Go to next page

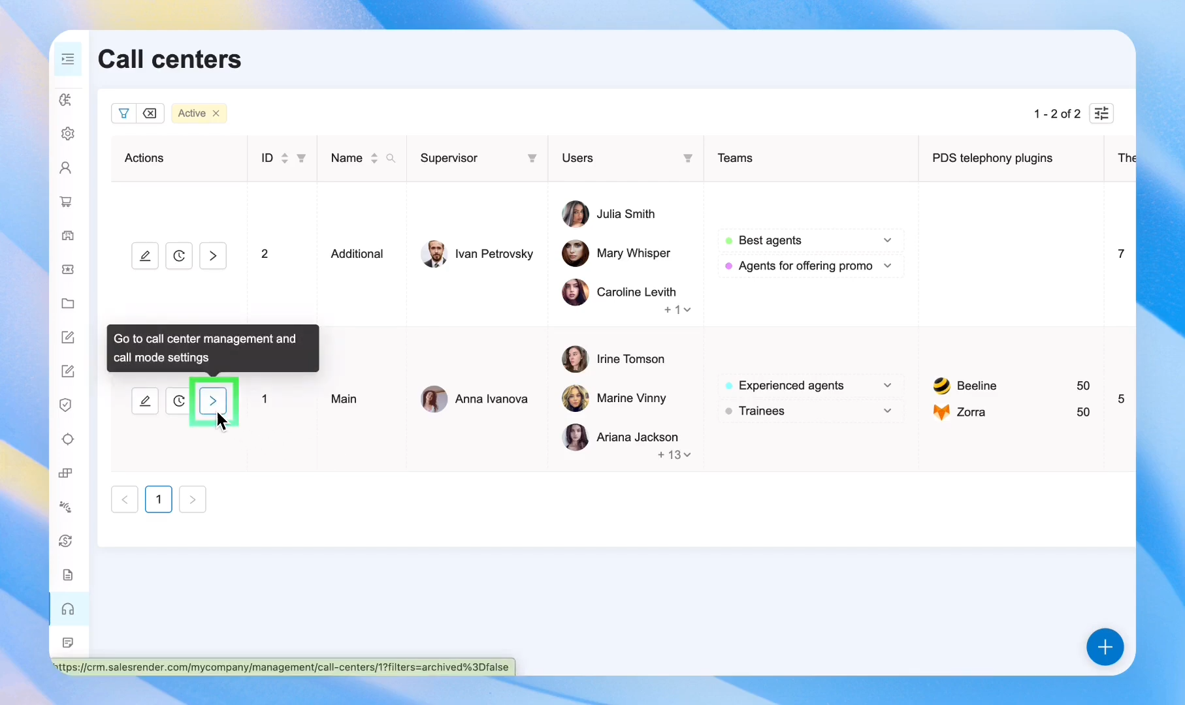[x=193, y=499]
